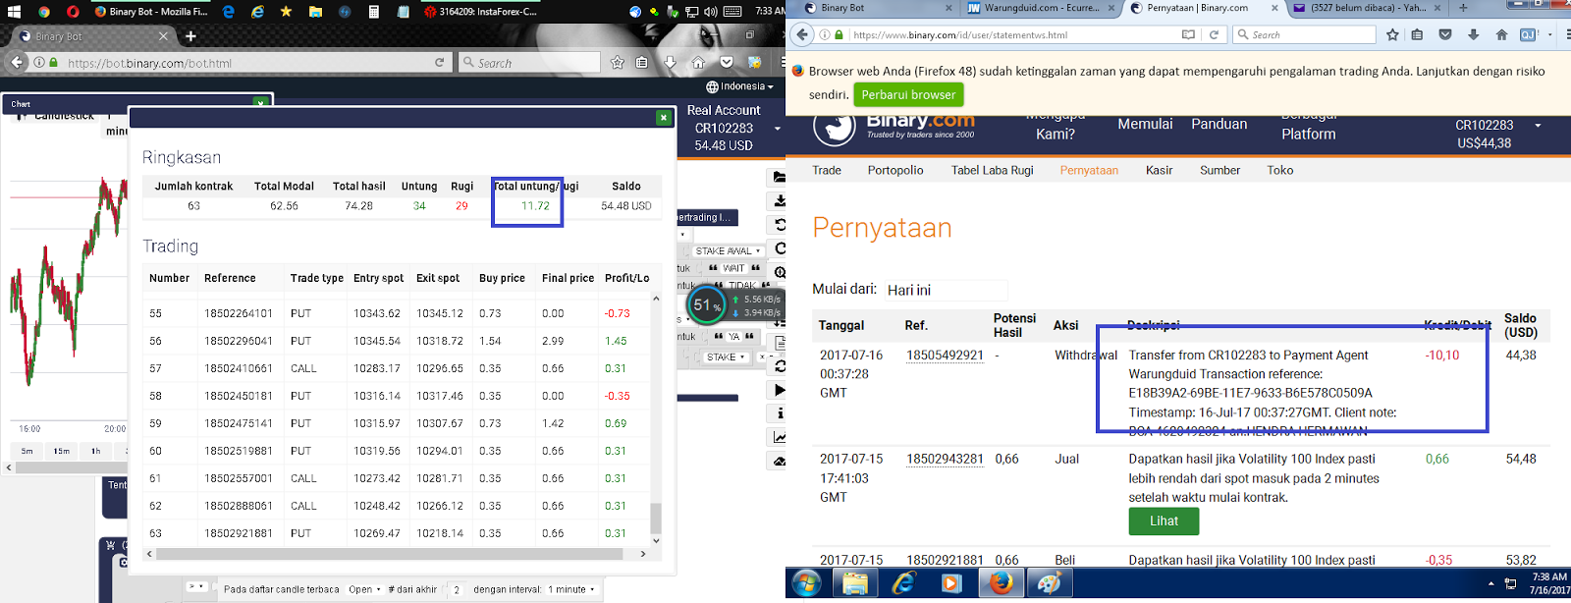Open downloads in the Binary Bot browser window
This screenshot has height=603, width=1571.
coord(670,62)
